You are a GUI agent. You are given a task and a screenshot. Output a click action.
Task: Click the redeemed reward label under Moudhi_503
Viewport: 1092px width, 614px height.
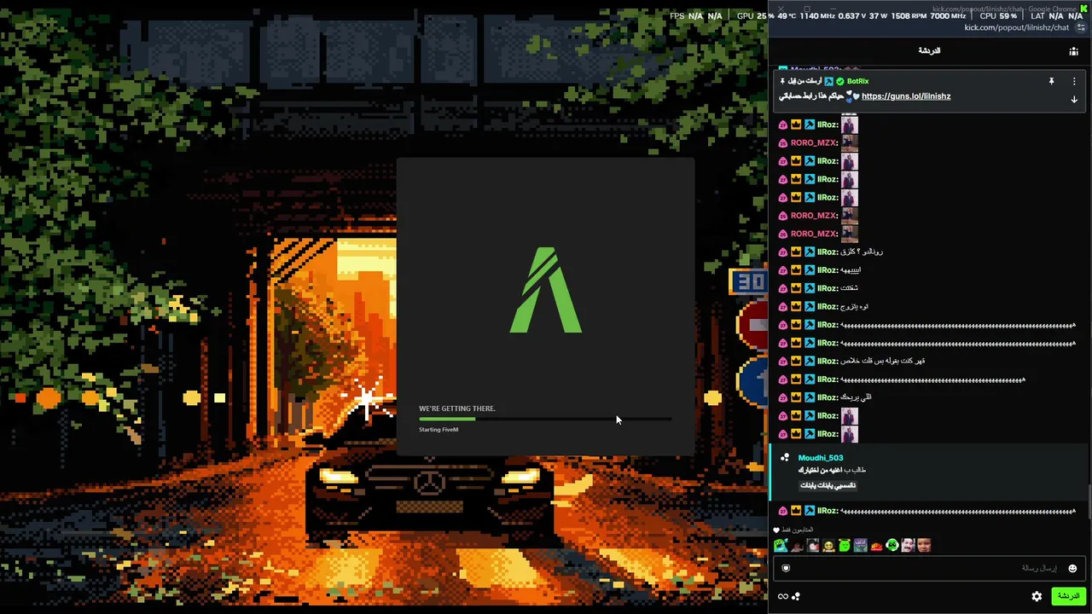click(x=828, y=485)
